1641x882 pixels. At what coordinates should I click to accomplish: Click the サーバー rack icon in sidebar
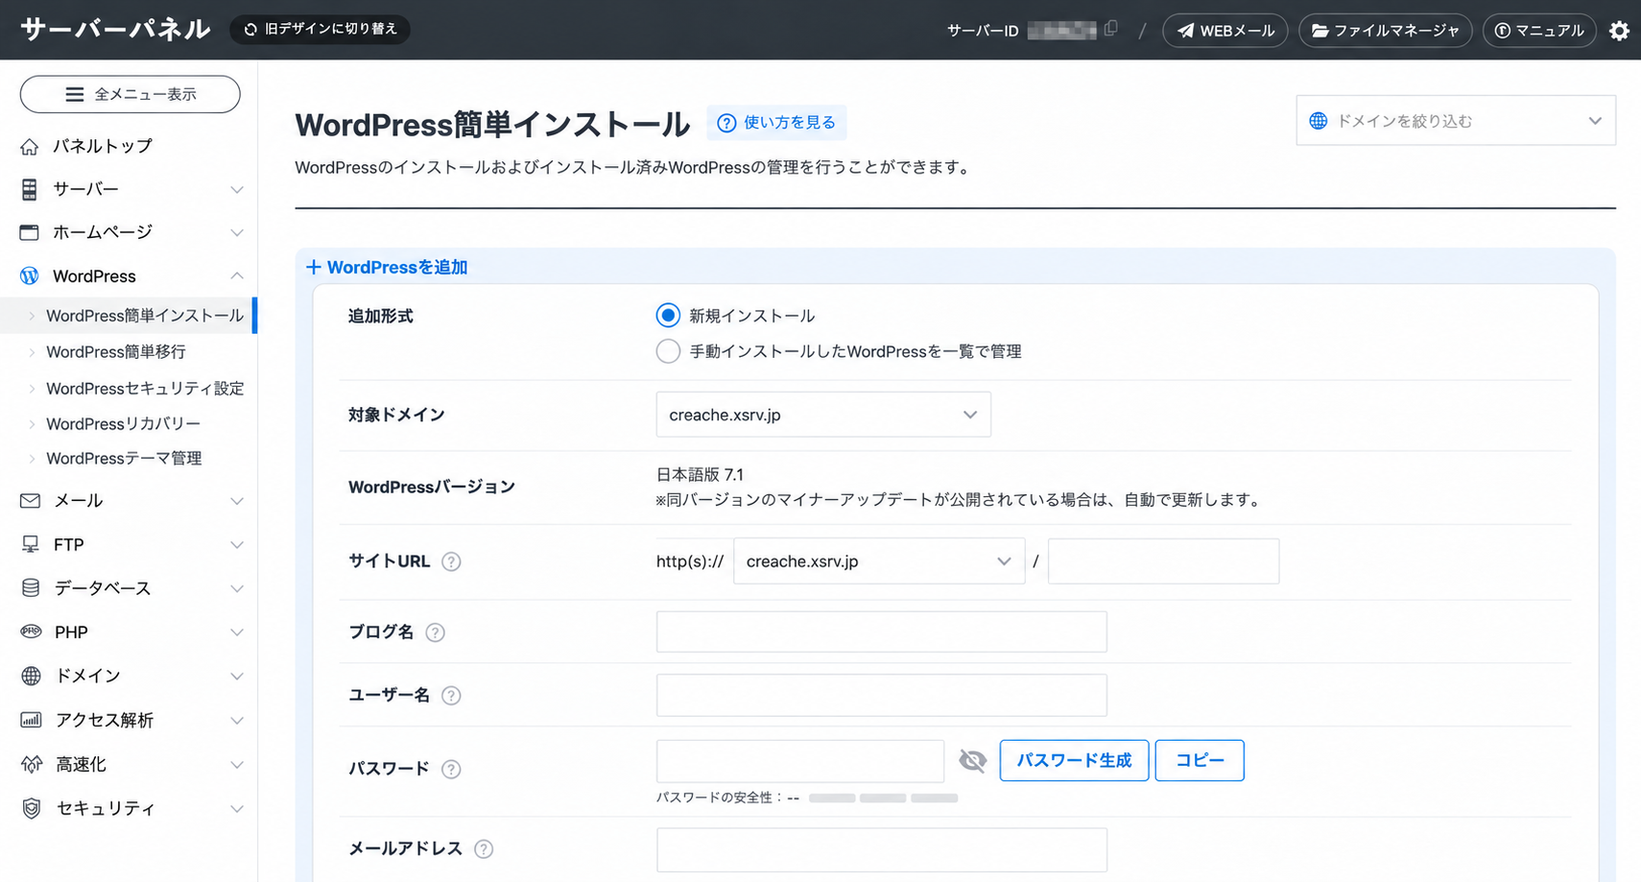pyautogui.click(x=30, y=189)
